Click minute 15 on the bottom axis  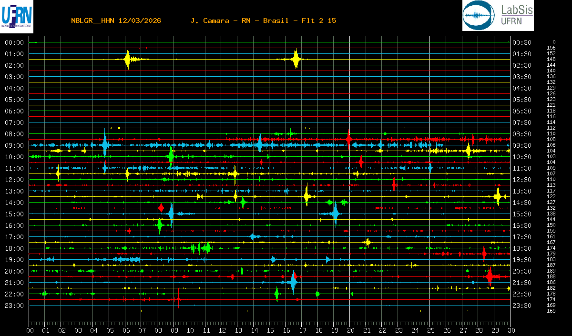270,330
